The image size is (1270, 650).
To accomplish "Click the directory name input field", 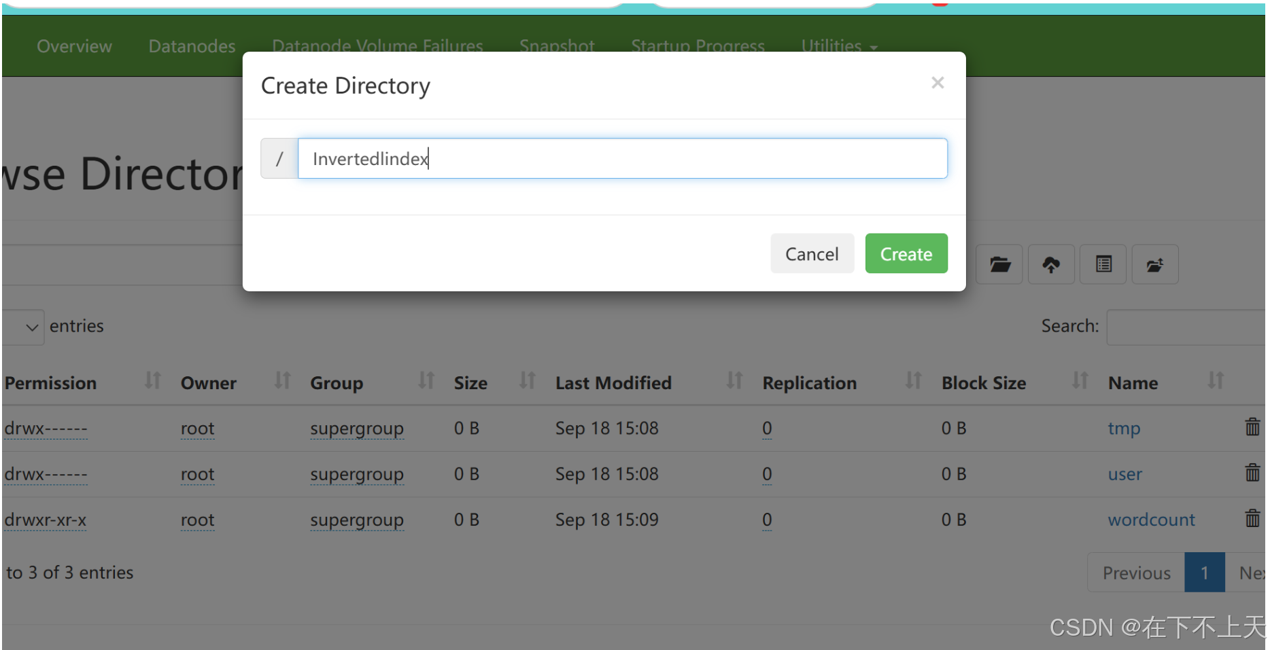I will tap(622, 158).
